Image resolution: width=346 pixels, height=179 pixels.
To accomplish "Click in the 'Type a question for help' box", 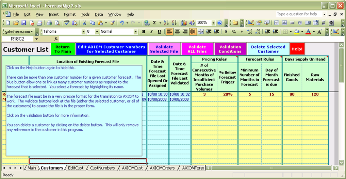I will point(299,14).
